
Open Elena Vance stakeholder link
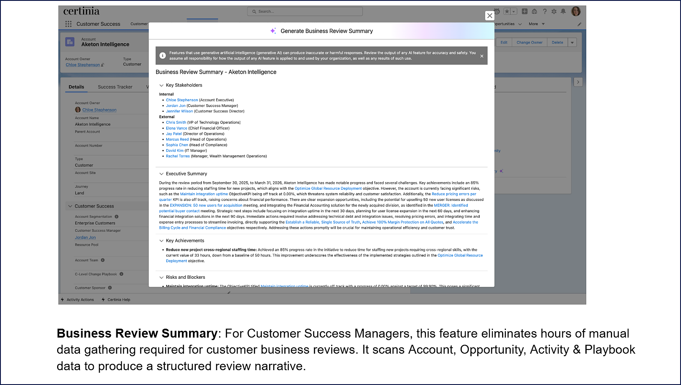click(176, 128)
